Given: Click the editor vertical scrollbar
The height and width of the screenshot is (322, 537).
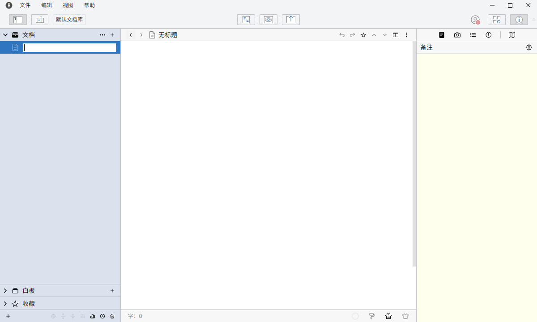Looking at the screenshot, I should [414, 154].
